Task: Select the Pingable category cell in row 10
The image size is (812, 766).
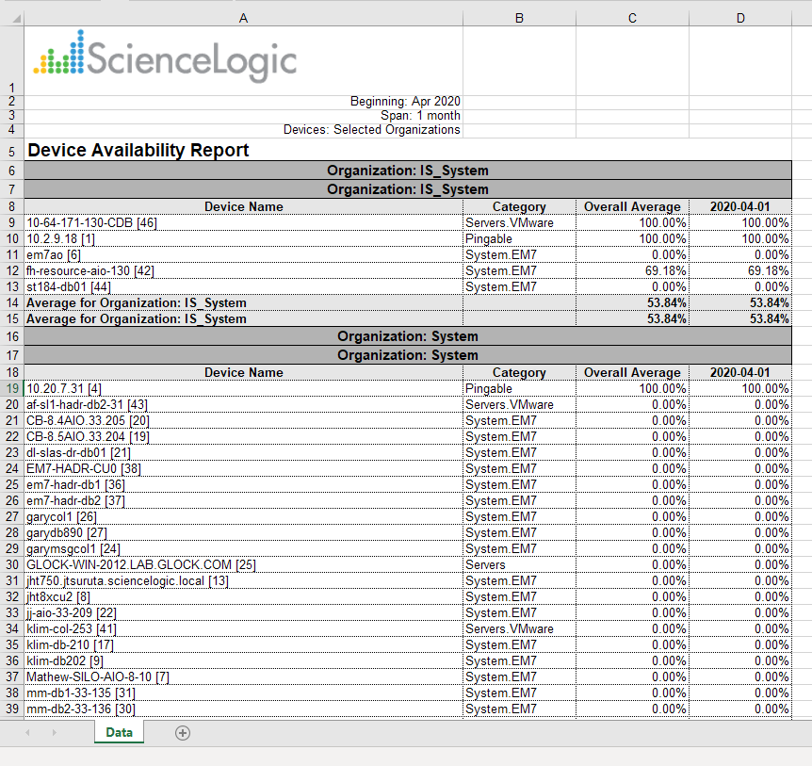Action: point(490,238)
